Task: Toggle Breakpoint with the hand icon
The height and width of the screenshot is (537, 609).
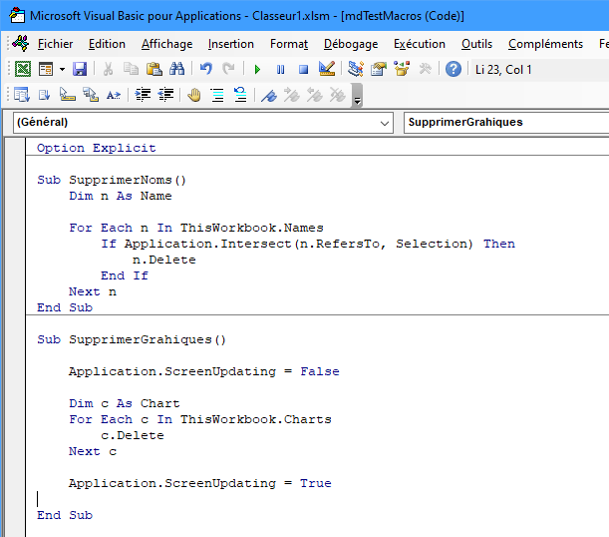Action: 194,95
